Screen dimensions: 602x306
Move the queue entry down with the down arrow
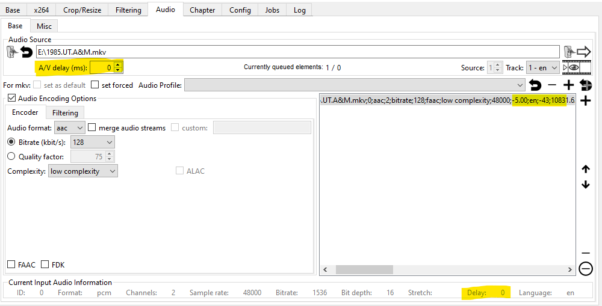click(x=586, y=185)
